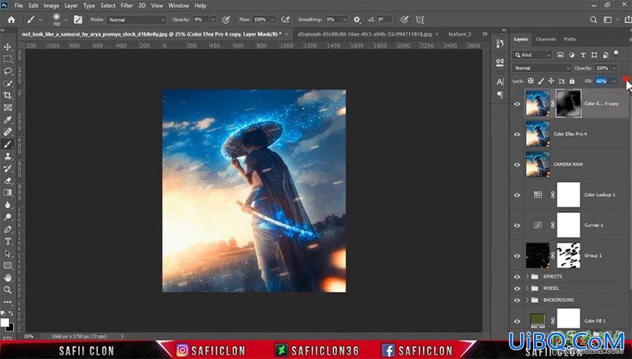Select the Pen tool

(7, 229)
